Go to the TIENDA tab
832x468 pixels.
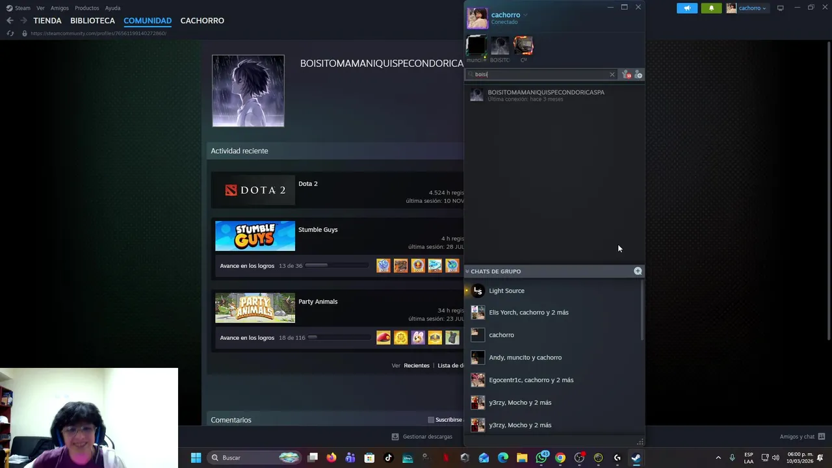point(47,21)
